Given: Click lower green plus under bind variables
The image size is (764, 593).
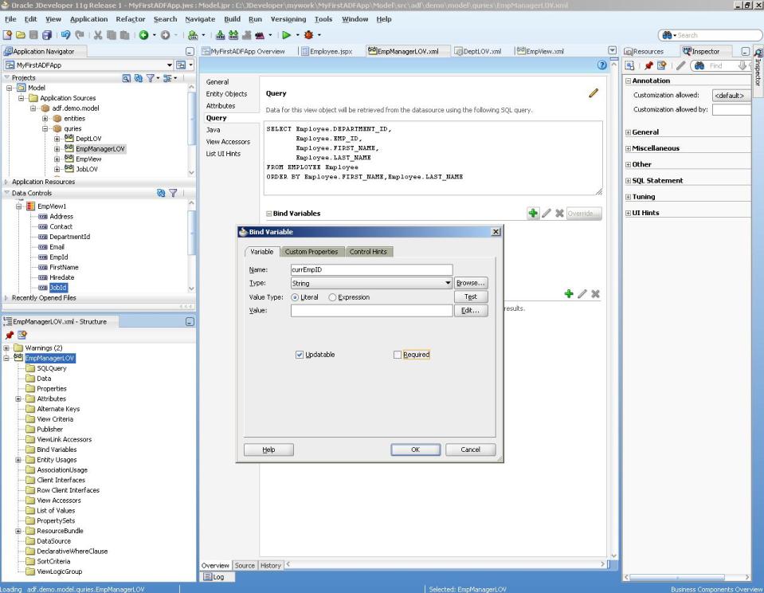Looking at the screenshot, I should coord(568,293).
